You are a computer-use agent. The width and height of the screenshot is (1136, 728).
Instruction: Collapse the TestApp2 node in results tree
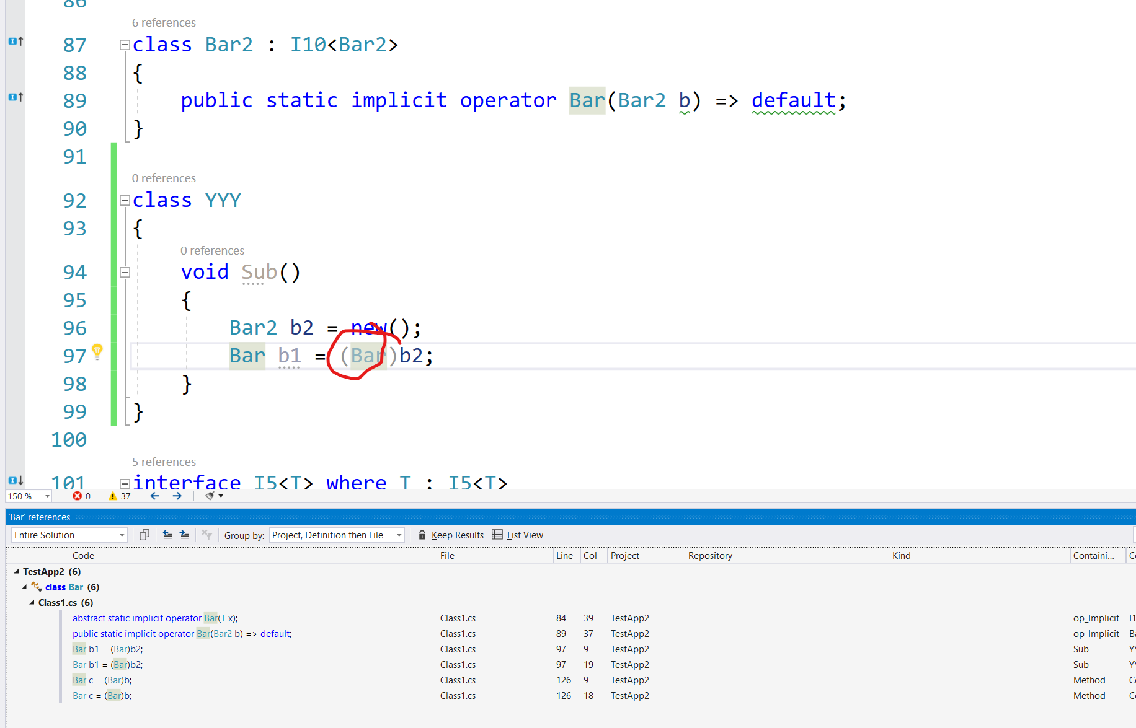16,571
